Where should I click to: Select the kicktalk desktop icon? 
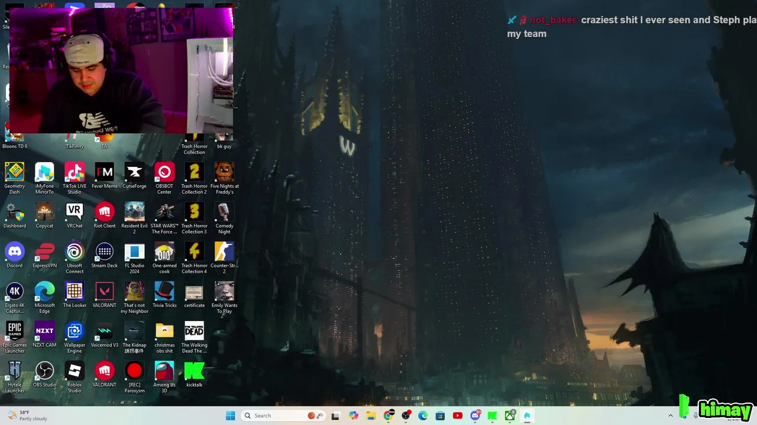coord(194,374)
